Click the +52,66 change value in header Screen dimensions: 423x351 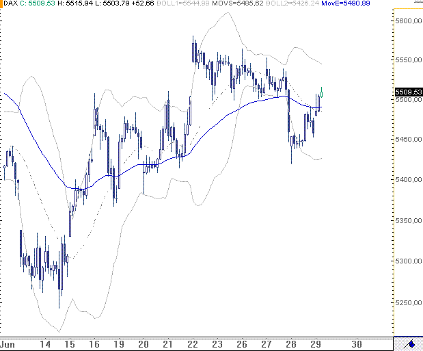tap(146, 4)
